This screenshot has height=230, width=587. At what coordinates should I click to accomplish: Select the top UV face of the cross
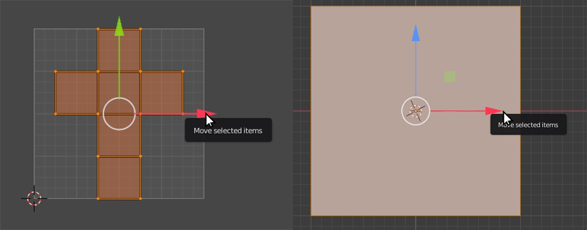pos(119,50)
